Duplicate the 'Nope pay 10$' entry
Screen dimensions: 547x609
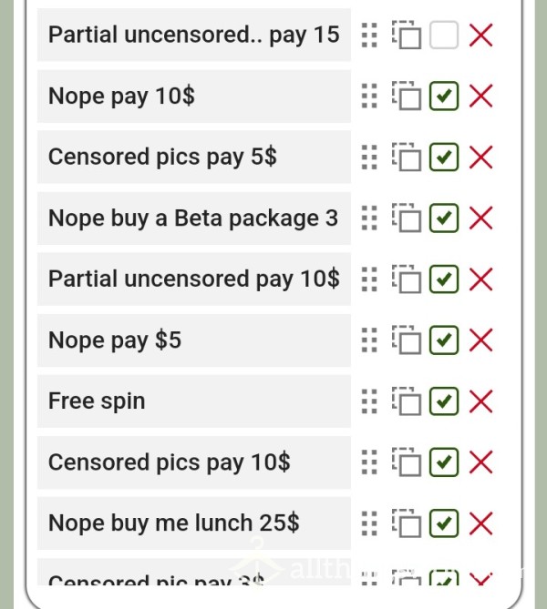[x=407, y=96]
